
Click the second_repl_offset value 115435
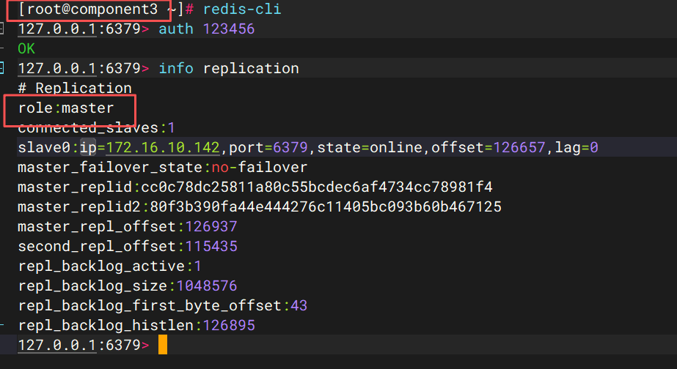pos(211,247)
